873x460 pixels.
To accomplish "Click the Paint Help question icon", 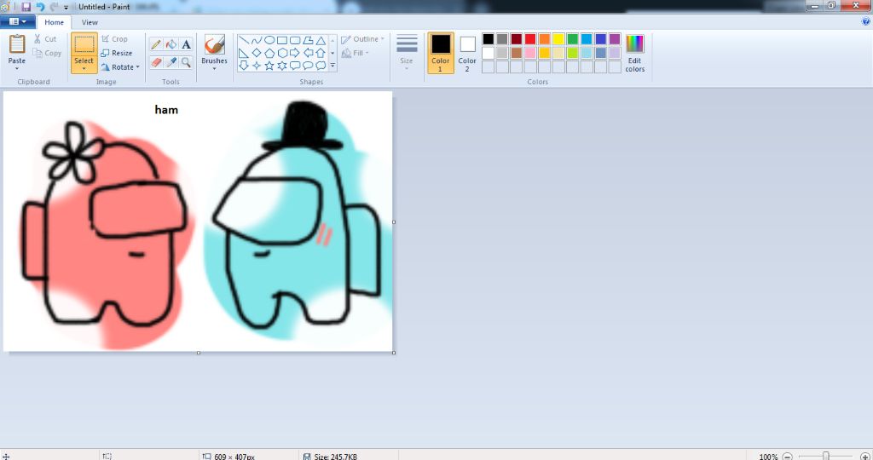I will point(866,21).
